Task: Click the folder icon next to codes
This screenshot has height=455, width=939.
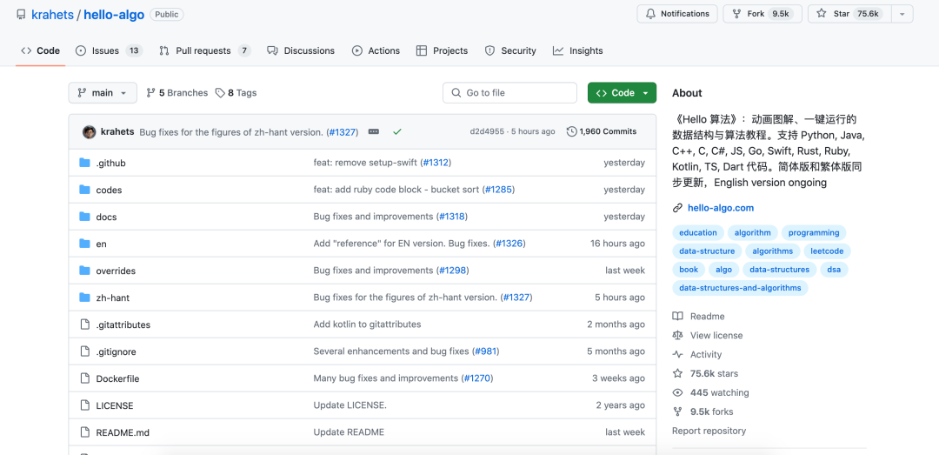Action: pos(84,190)
